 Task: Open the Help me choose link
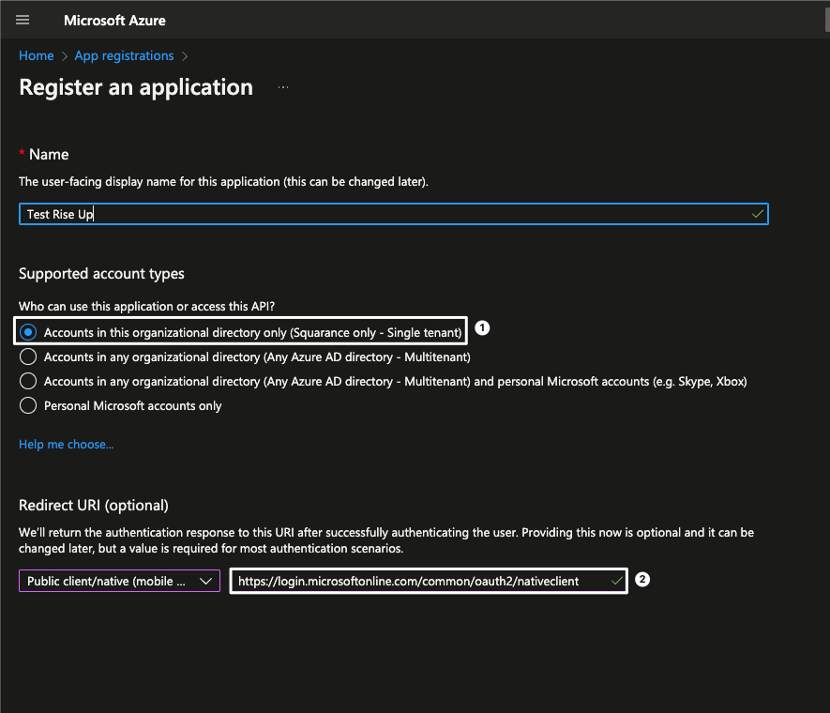click(x=66, y=444)
